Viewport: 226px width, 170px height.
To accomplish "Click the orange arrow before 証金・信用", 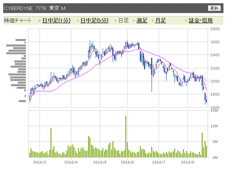I will (186, 21).
